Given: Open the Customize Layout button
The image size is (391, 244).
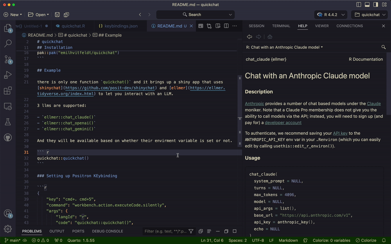Looking at the screenshot, I should point(384,4).
